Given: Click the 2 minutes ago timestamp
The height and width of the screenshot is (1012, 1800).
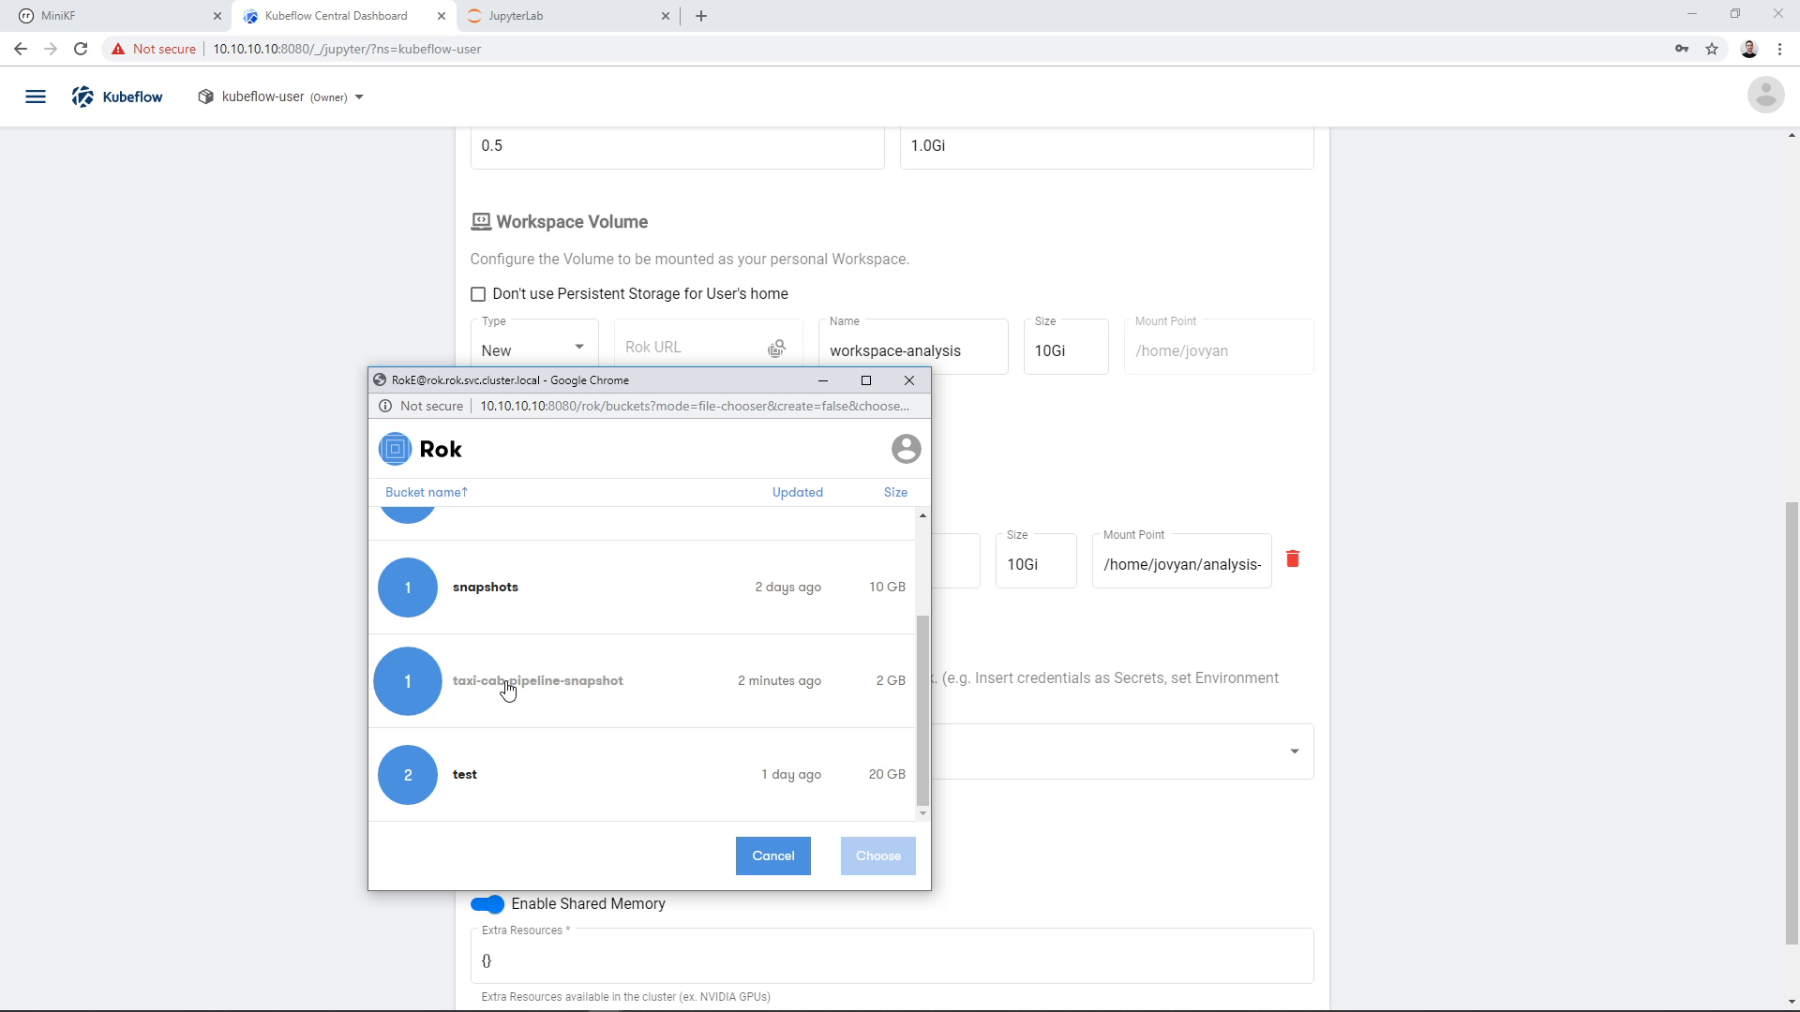Looking at the screenshot, I should pyautogui.click(x=779, y=680).
